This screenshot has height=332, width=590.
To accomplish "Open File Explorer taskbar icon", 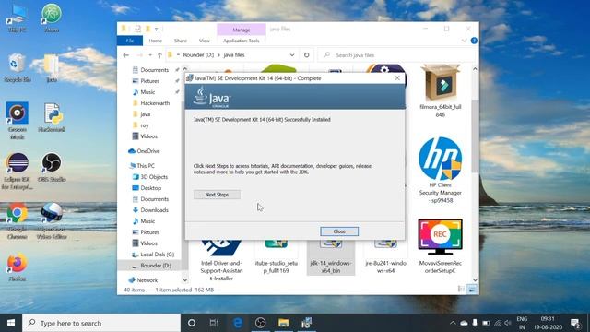I will click(283, 323).
